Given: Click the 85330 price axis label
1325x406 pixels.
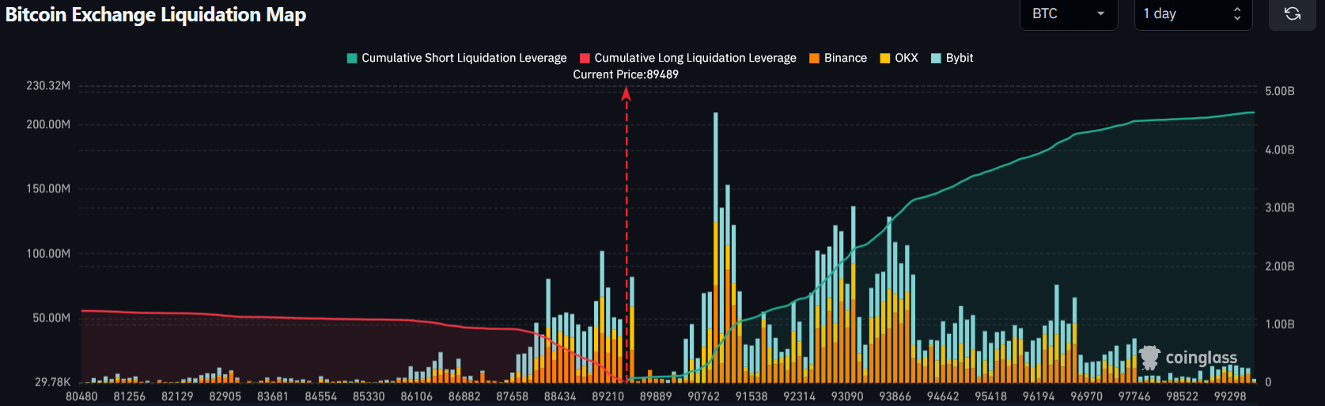Looking at the screenshot, I should (x=369, y=396).
